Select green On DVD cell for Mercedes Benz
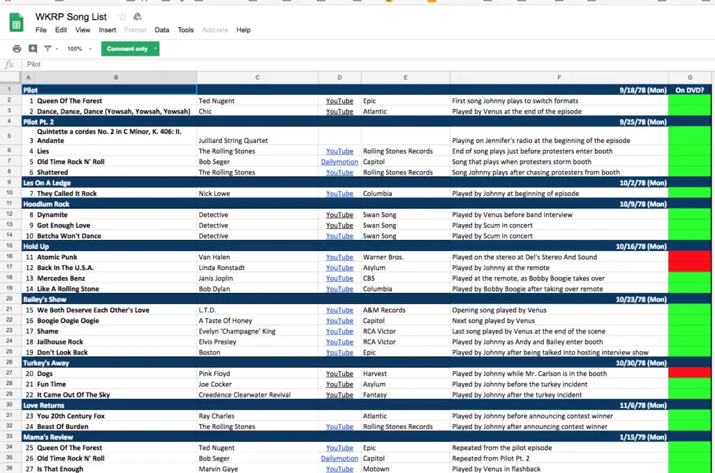715x473 pixels. pyautogui.click(x=689, y=278)
